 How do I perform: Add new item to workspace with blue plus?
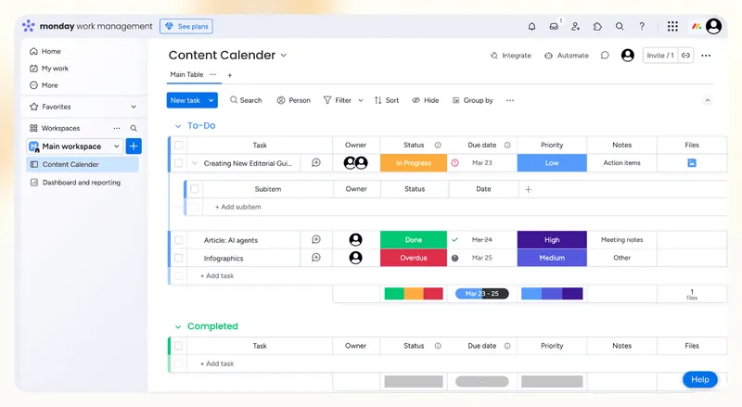click(134, 146)
